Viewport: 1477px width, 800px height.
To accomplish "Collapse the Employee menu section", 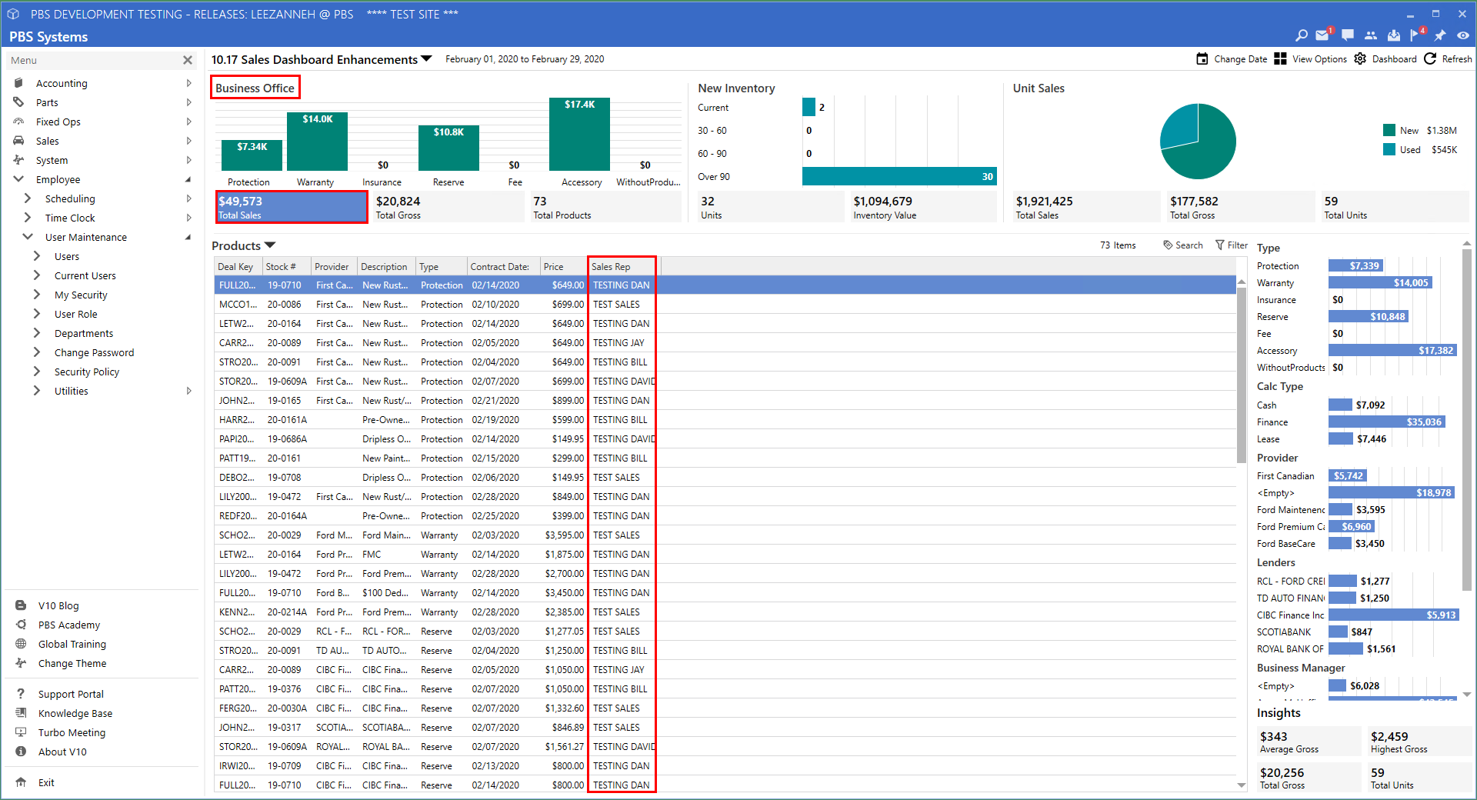I will pyautogui.click(x=19, y=179).
